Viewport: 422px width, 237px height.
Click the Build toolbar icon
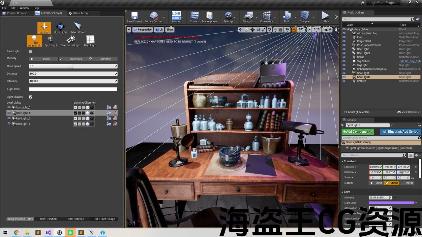[x=287, y=17]
